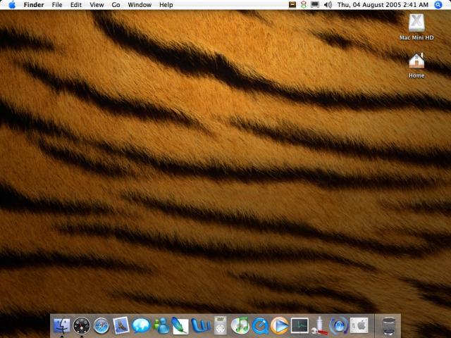This screenshot has height=338, width=451.
Task: Open QuickTime Player in Dock
Action: (260, 325)
